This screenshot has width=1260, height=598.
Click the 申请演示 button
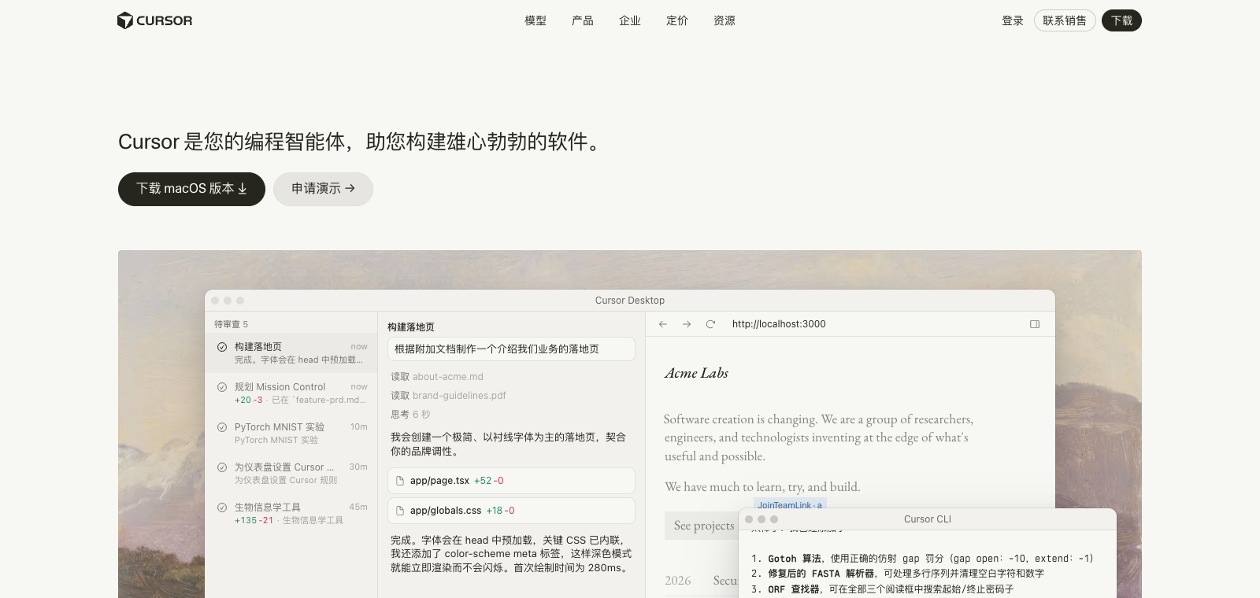point(323,189)
